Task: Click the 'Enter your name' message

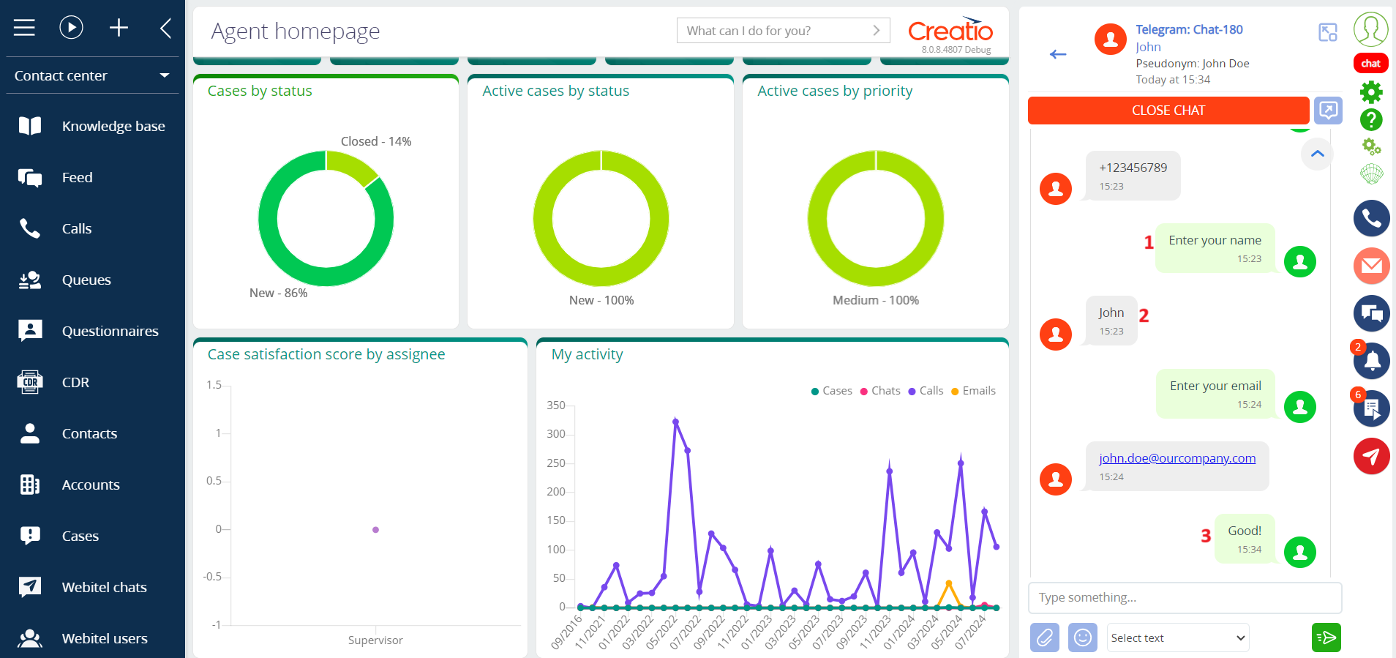Action: click(1215, 248)
